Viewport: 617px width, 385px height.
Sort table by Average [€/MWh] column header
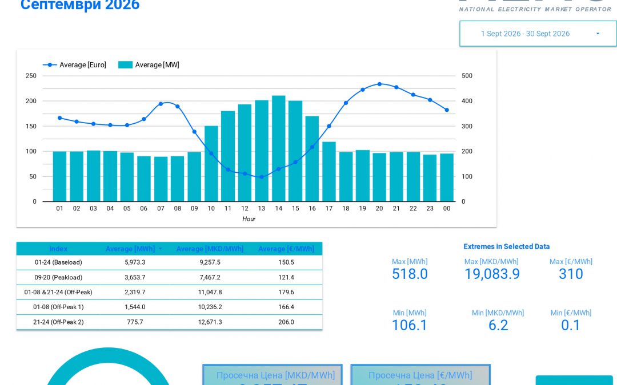coord(286,249)
